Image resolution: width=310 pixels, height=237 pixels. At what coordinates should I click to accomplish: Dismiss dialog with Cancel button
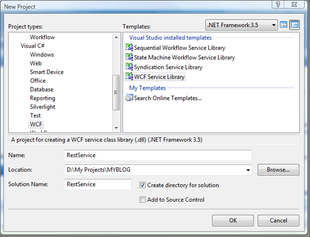click(278, 220)
